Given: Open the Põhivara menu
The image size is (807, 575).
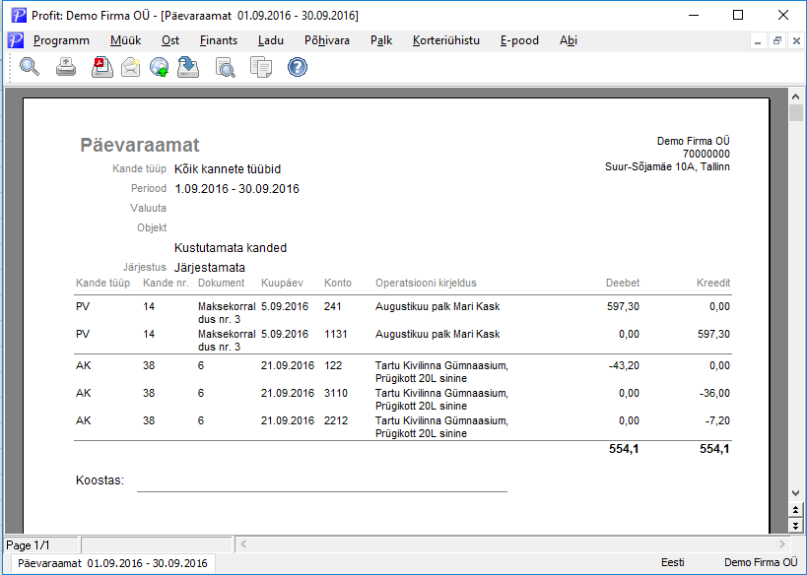Looking at the screenshot, I should (327, 40).
